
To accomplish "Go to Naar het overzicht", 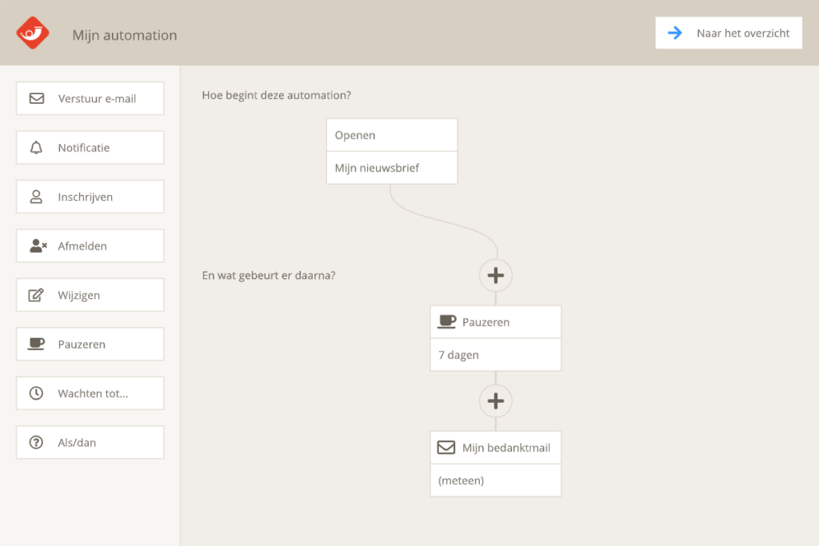I will click(729, 33).
